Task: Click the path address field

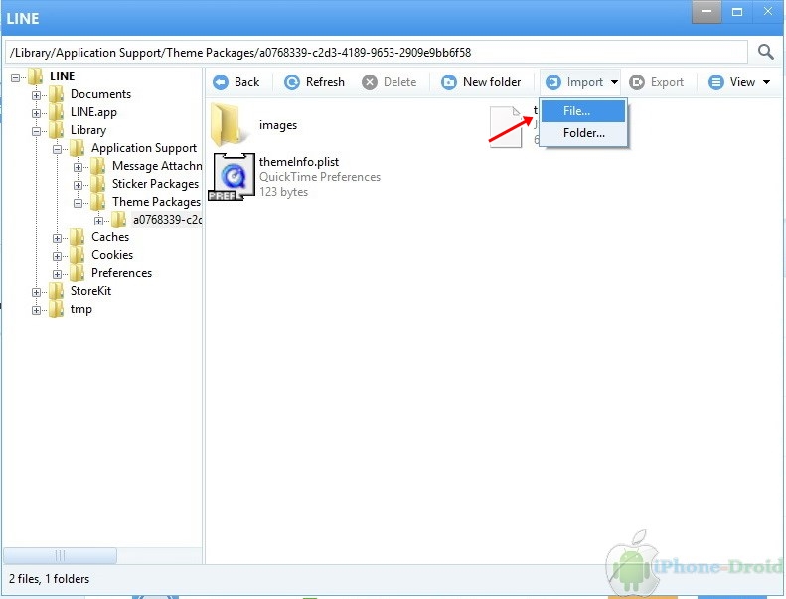Action: pyautogui.click(x=376, y=52)
